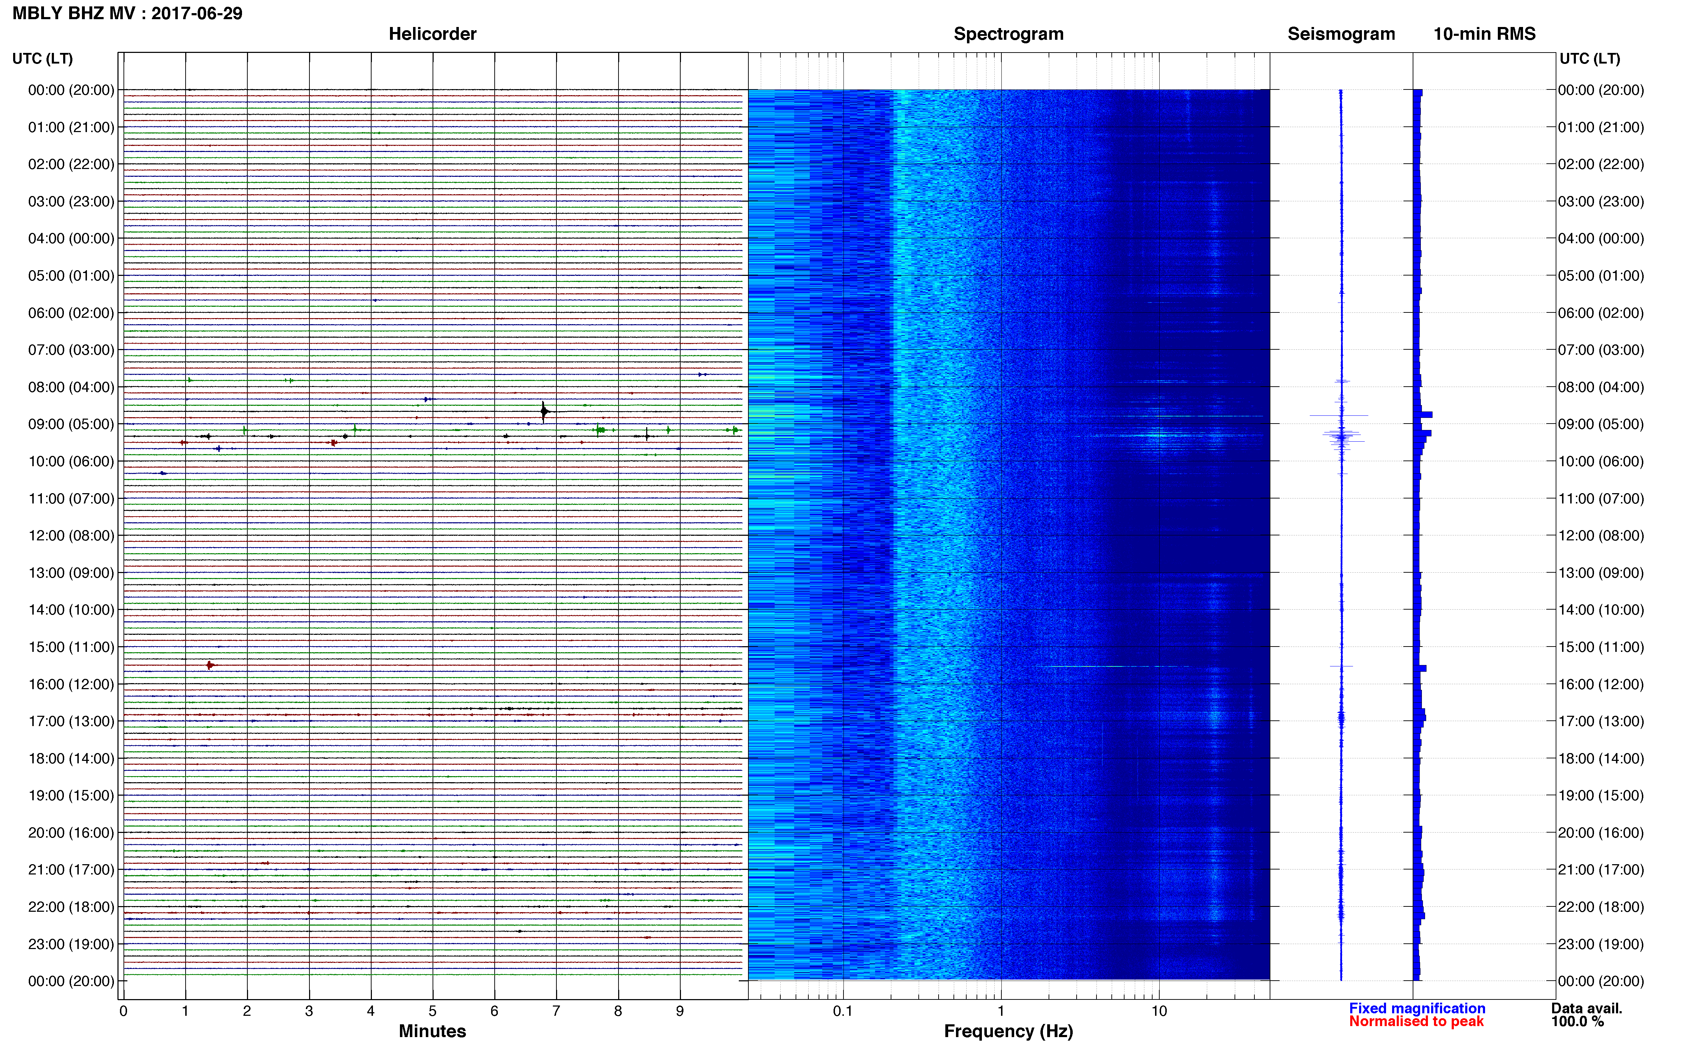
Task: Click left time label 01:00 (21:00)
Action: (x=71, y=127)
